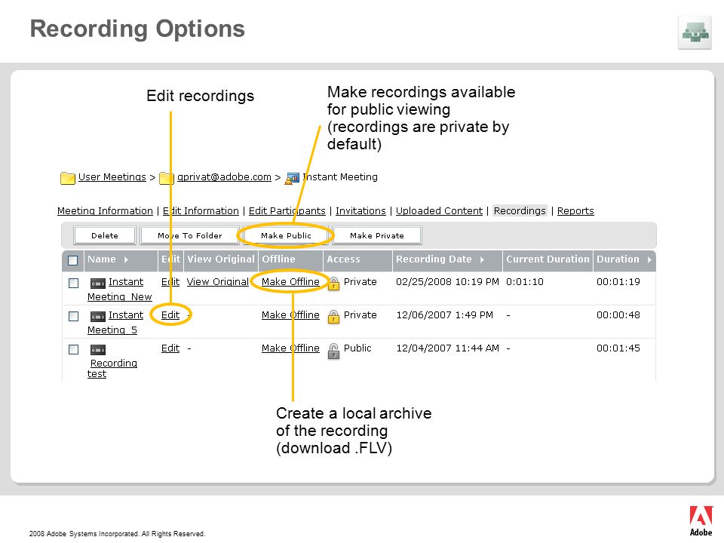Click the duration value 00:01:45

pyautogui.click(x=618, y=348)
